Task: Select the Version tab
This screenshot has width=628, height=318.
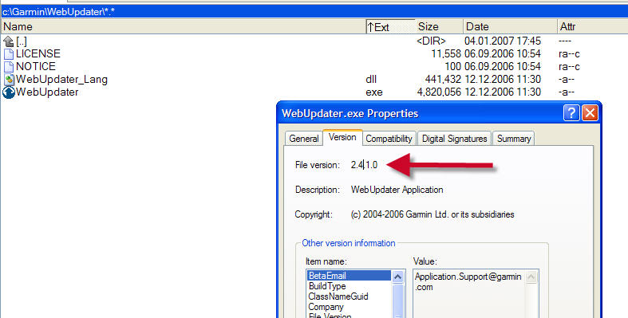Action: pyautogui.click(x=342, y=137)
